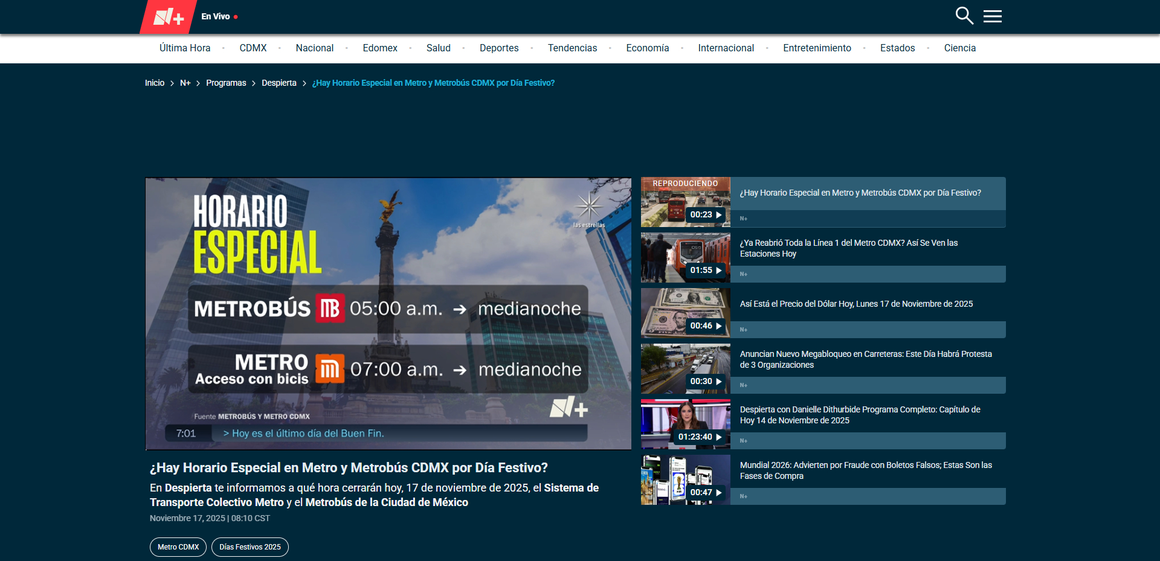Open the search magnifier icon
The width and height of the screenshot is (1160, 561).
(x=964, y=16)
